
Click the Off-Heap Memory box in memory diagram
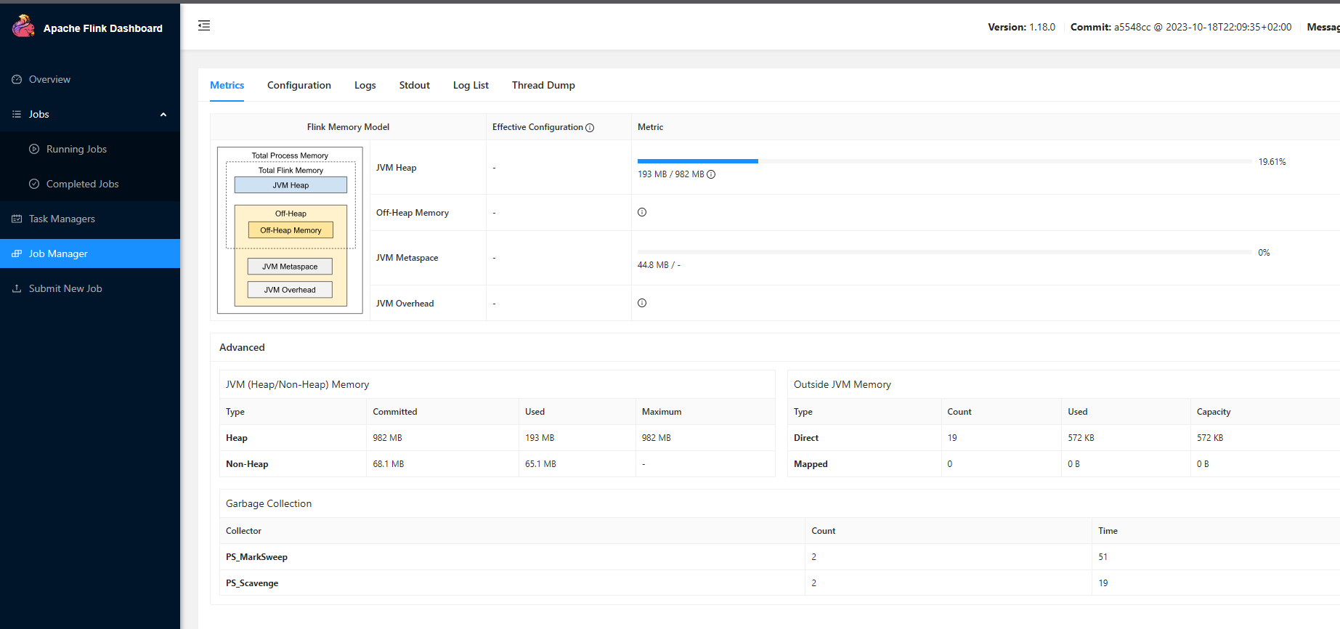[x=291, y=230]
